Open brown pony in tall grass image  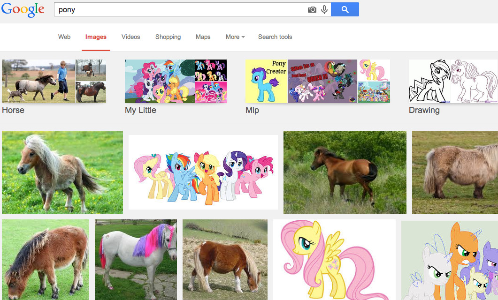(x=345, y=172)
